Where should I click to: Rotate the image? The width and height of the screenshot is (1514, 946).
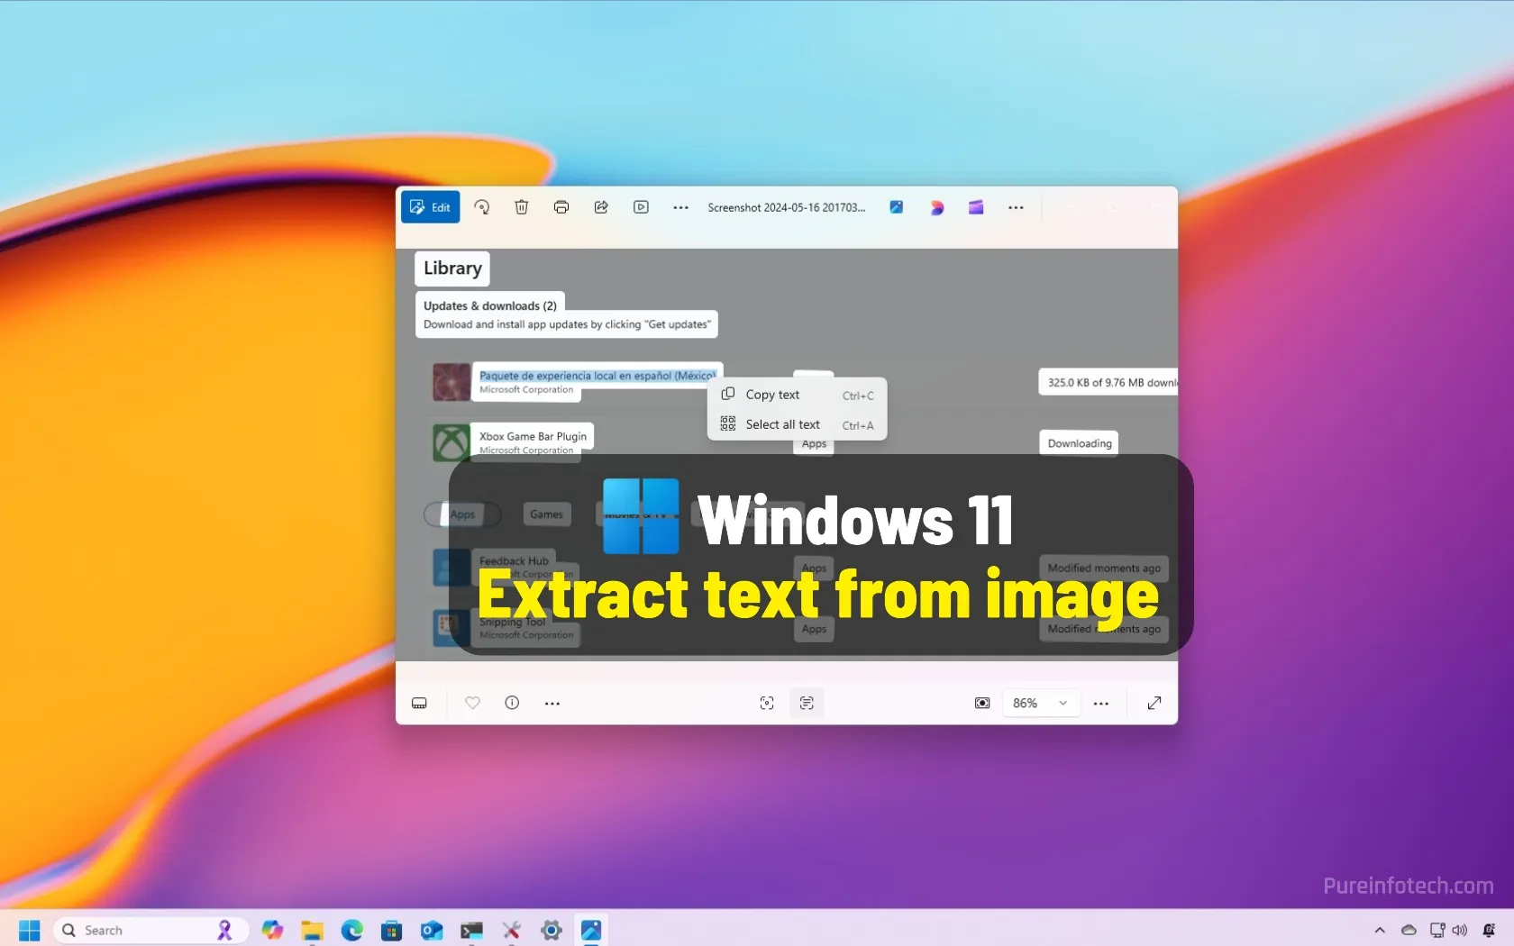click(x=482, y=207)
